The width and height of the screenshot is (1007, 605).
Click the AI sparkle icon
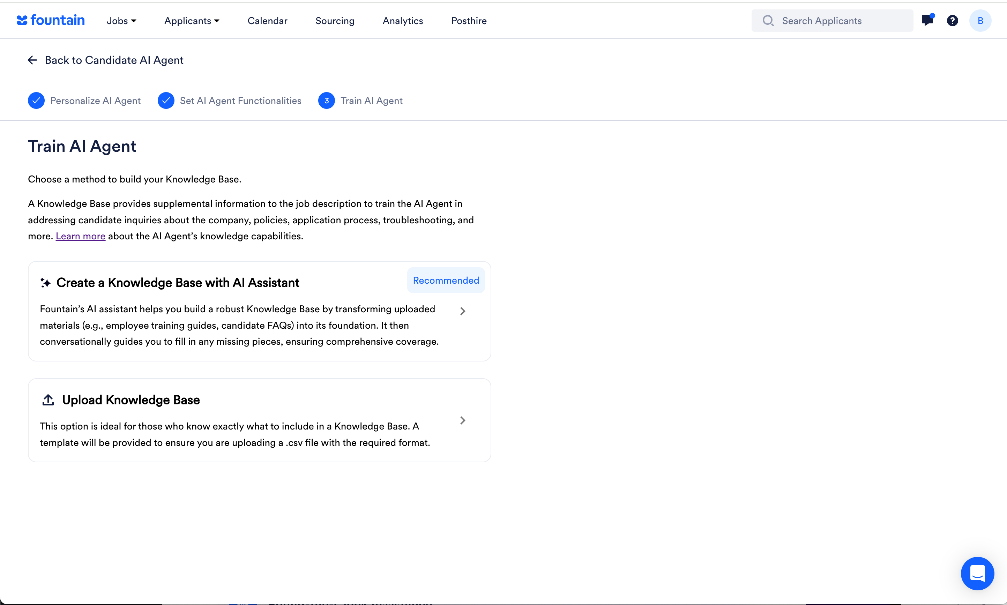pos(45,283)
